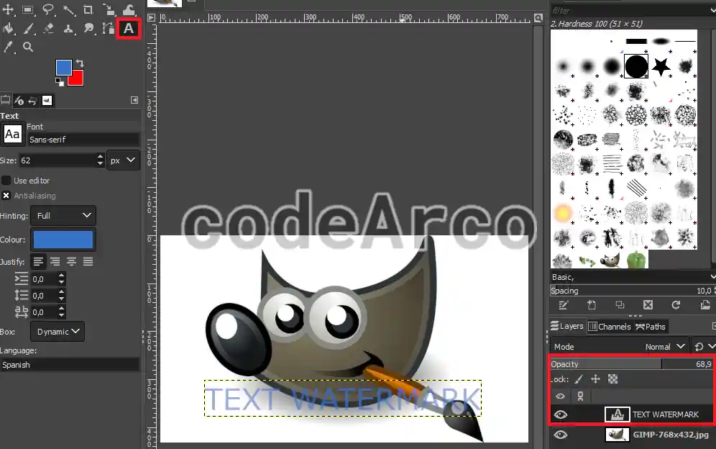Select the Fuzzy Select magic wand tool

(68, 9)
